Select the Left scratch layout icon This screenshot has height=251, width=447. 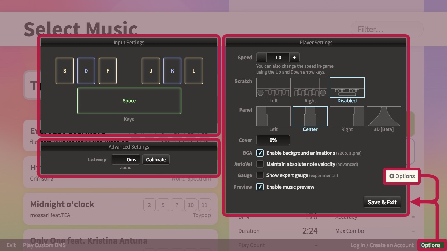pyautogui.click(x=273, y=88)
